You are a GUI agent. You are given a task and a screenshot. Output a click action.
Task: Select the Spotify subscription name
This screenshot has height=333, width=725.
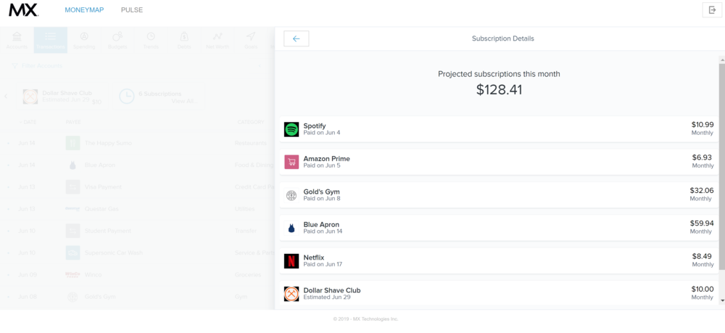[x=315, y=126]
